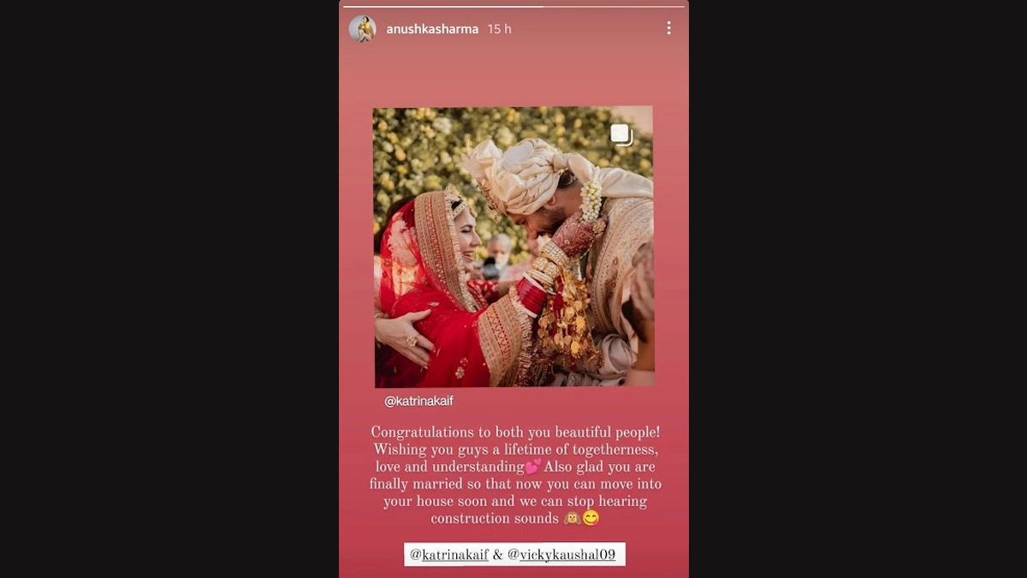The width and height of the screenshot is (1027, 578).
Task: Click the black area left of story
Action: point(169,289)
